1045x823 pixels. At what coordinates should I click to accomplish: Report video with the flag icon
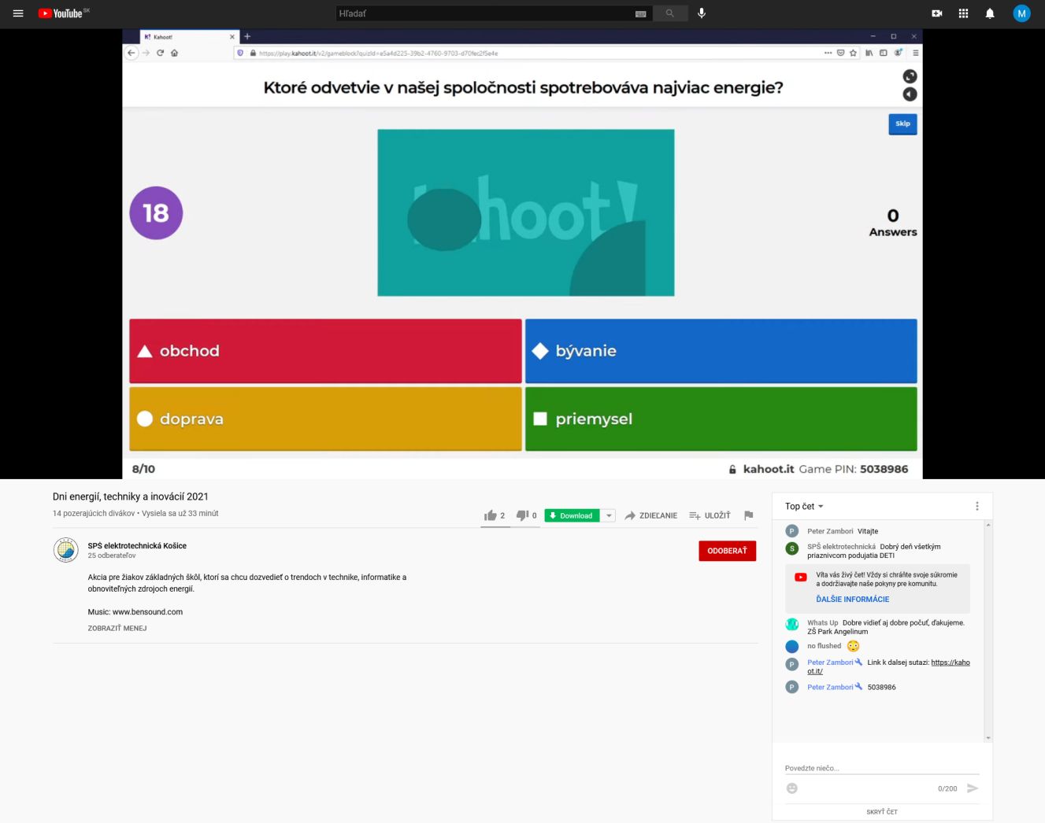[748, 515]
